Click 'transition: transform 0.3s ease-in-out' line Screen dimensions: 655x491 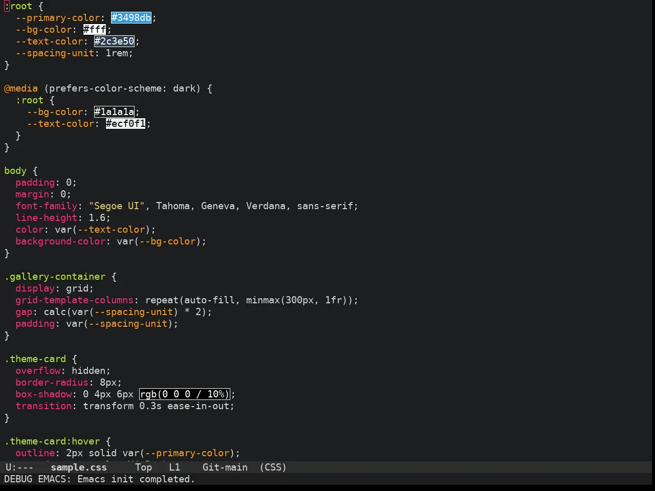(125, 406)
